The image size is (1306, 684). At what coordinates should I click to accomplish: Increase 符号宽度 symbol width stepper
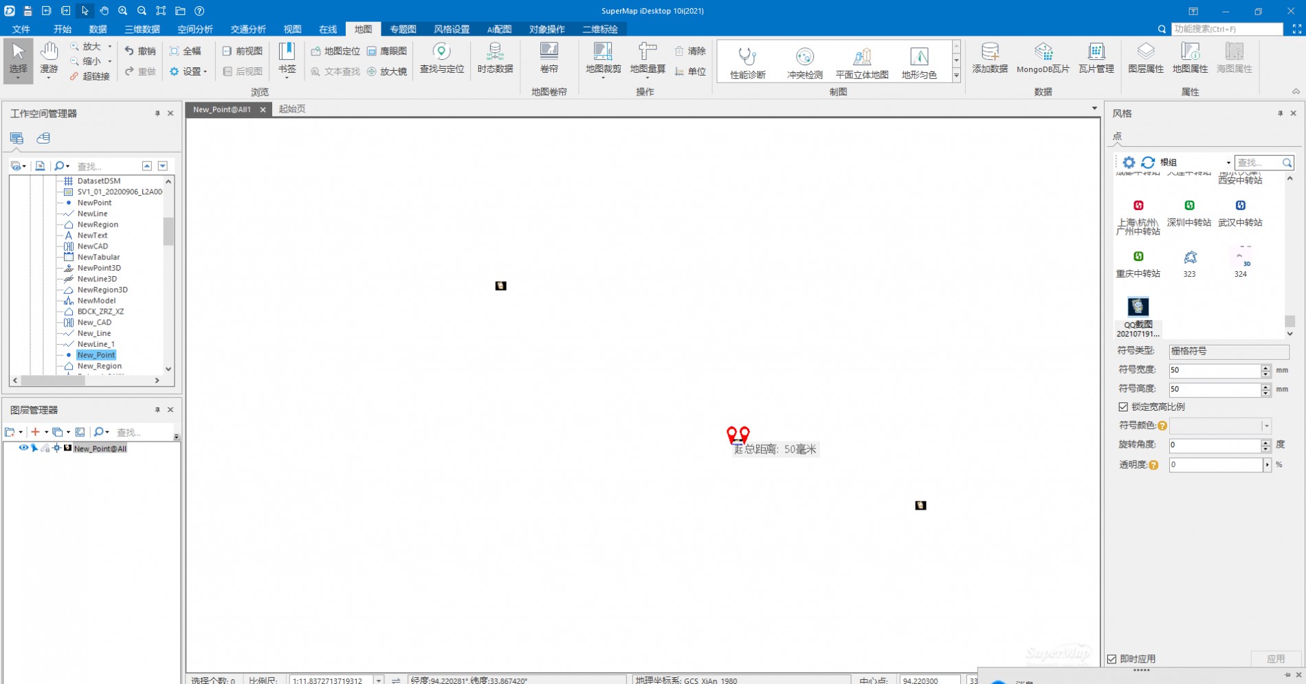1266,367
